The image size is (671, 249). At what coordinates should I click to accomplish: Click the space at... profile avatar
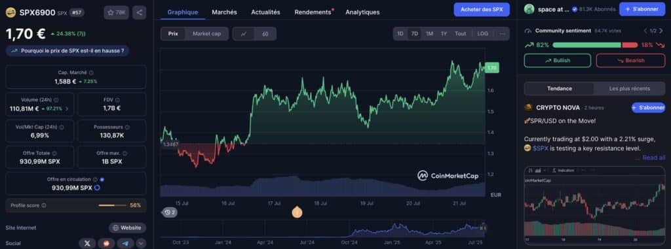click(x=529, y=9)
